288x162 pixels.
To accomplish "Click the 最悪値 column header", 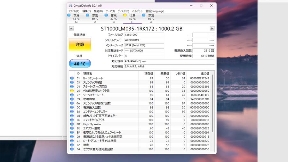I will click(x=162, y=73).
